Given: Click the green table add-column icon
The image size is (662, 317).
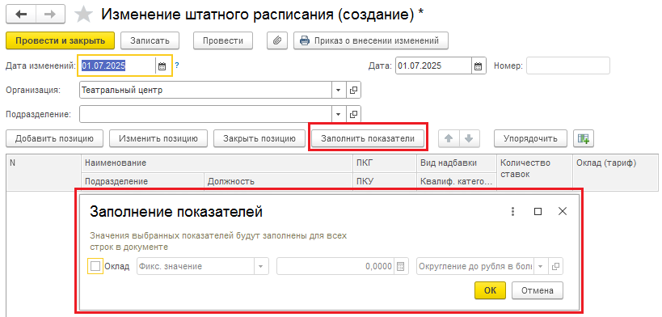Looking at the screenshot, I should point(584,138).
